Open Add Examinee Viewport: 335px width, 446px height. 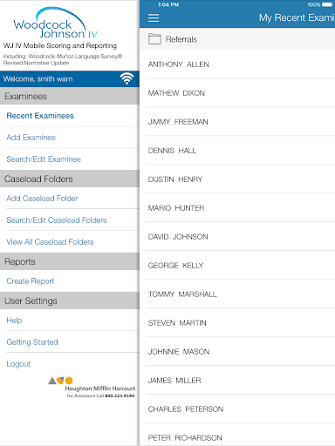31,138
